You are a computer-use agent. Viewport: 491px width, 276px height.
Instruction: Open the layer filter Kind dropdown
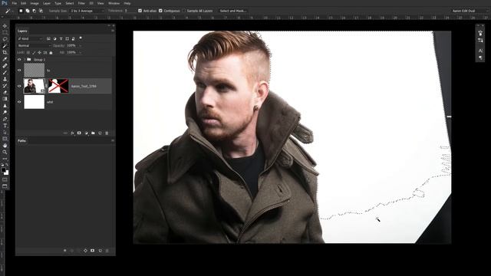(x=31, y=38)
